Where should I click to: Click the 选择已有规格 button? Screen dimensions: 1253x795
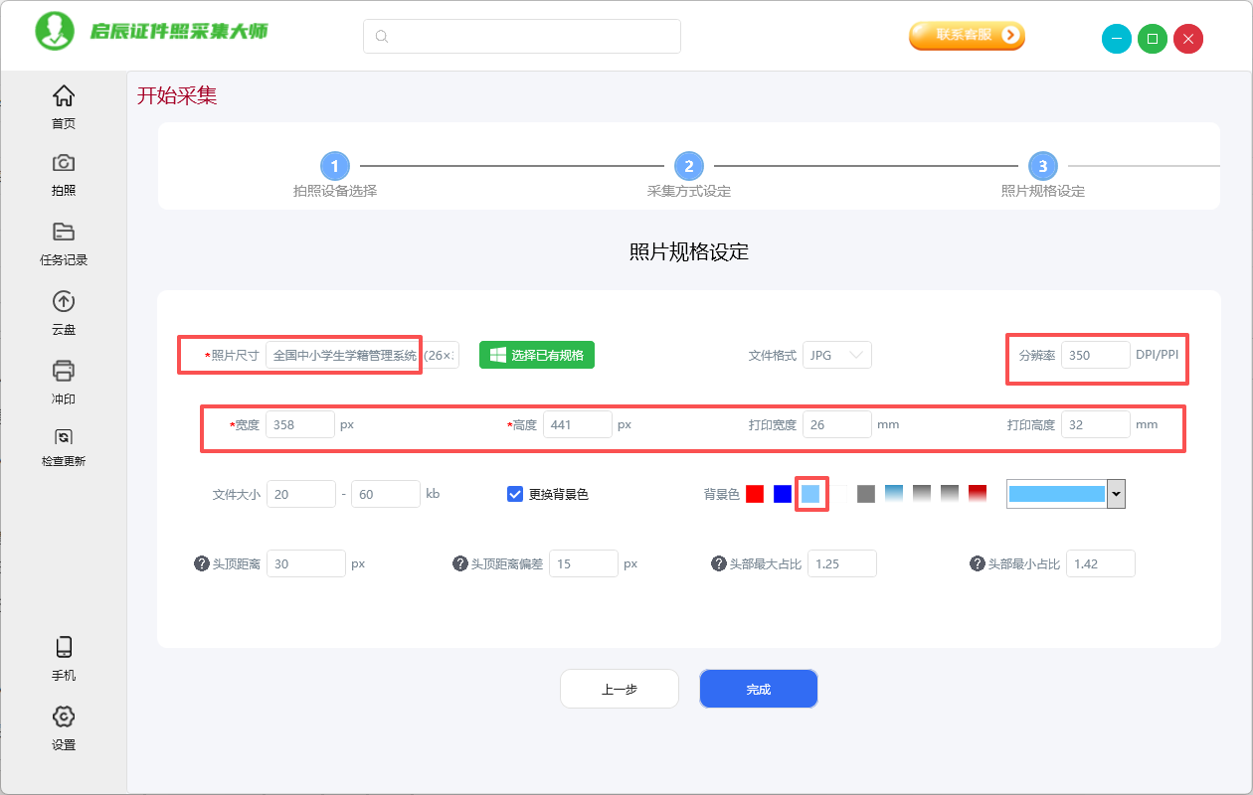(537, 355)
